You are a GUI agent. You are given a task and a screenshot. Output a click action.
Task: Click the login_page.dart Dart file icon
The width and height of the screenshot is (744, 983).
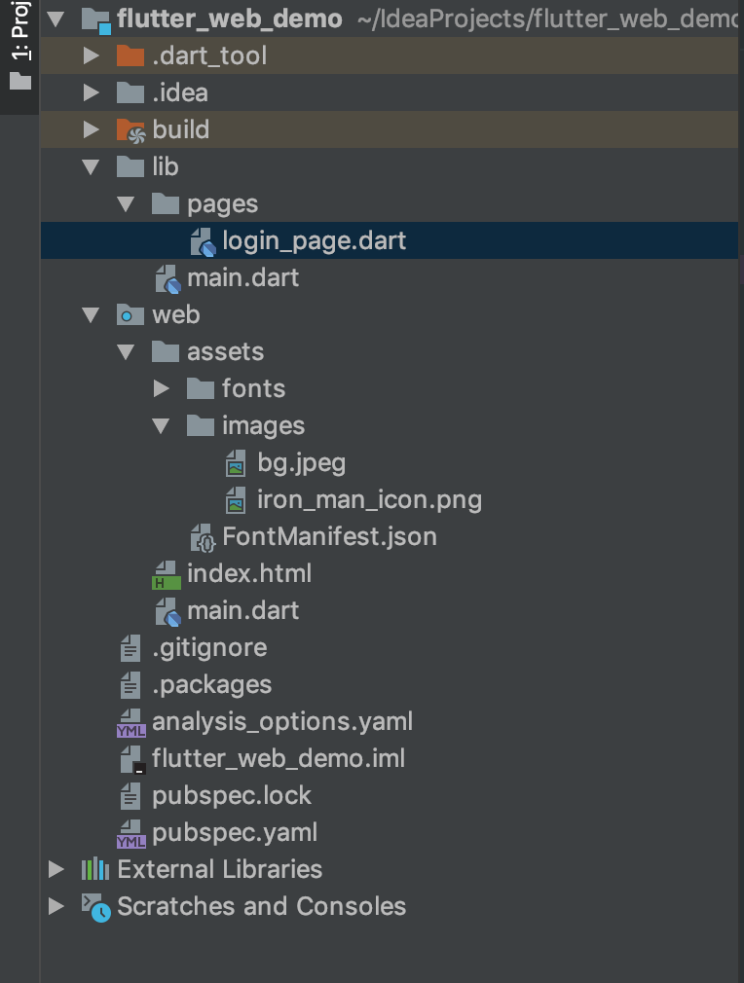203,240
